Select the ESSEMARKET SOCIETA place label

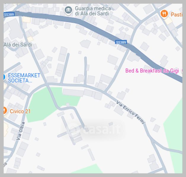[24, 78]
